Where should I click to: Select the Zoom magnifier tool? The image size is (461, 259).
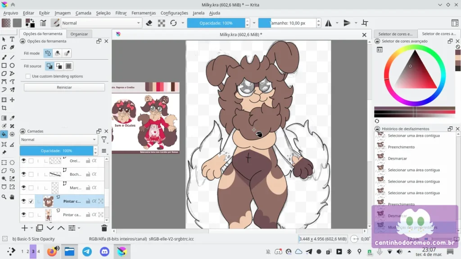tap(4, 197)
